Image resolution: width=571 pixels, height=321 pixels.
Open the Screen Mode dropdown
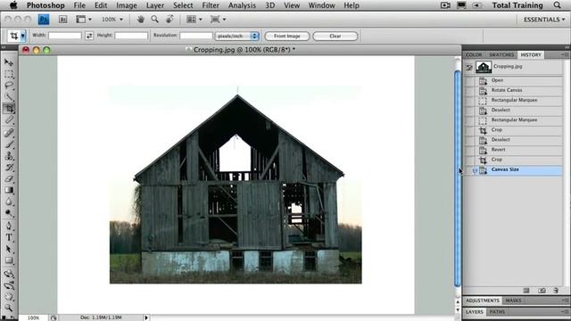click(218, 20)
